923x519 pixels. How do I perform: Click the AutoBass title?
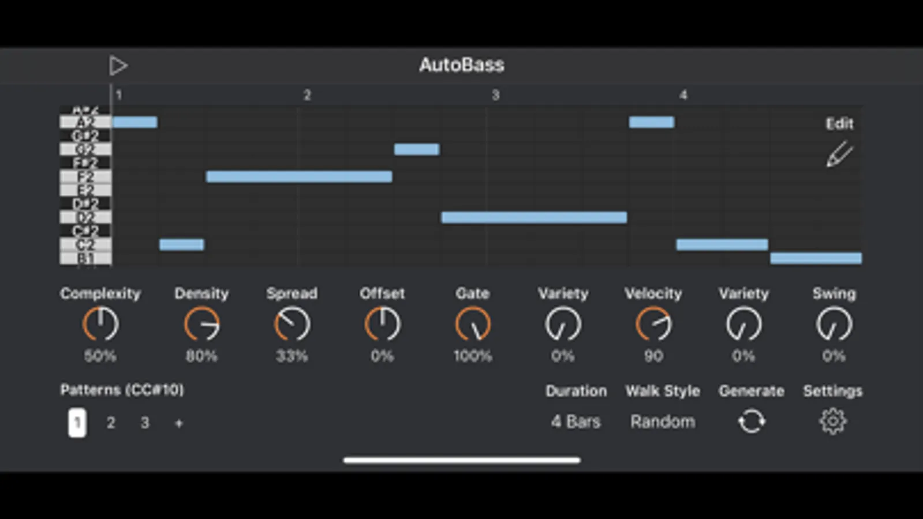point(462,65)
